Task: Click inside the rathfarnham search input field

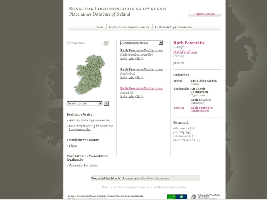Action: [83, 43]
